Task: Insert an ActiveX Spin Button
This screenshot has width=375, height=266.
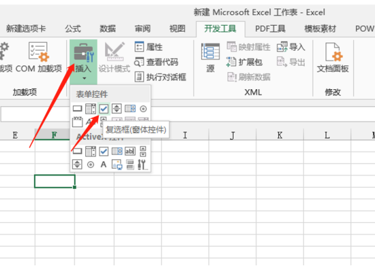Action: (x=77, y=164)
